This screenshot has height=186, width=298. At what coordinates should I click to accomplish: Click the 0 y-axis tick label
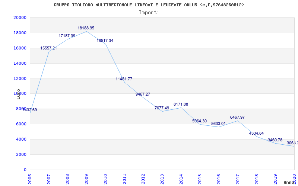click(x=25, y=170)
